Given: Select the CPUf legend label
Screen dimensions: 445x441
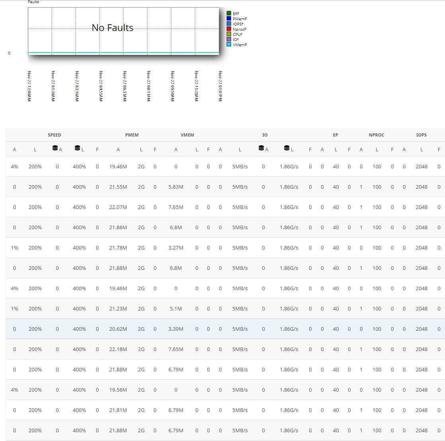Looking at the screenshot, I should [x=237, y=34].
